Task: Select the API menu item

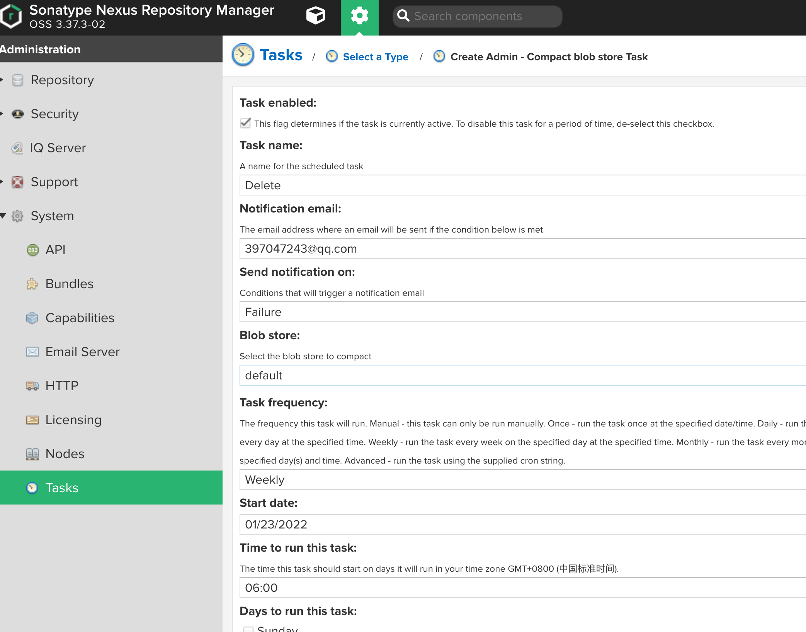Action: 55,250
